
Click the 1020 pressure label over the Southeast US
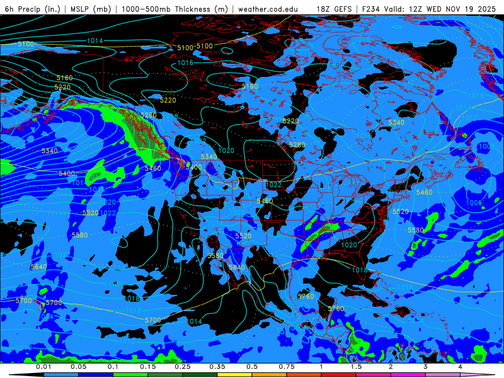coord(349,245)
